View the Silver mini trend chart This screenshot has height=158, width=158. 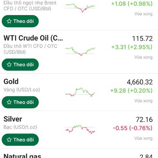80,129
